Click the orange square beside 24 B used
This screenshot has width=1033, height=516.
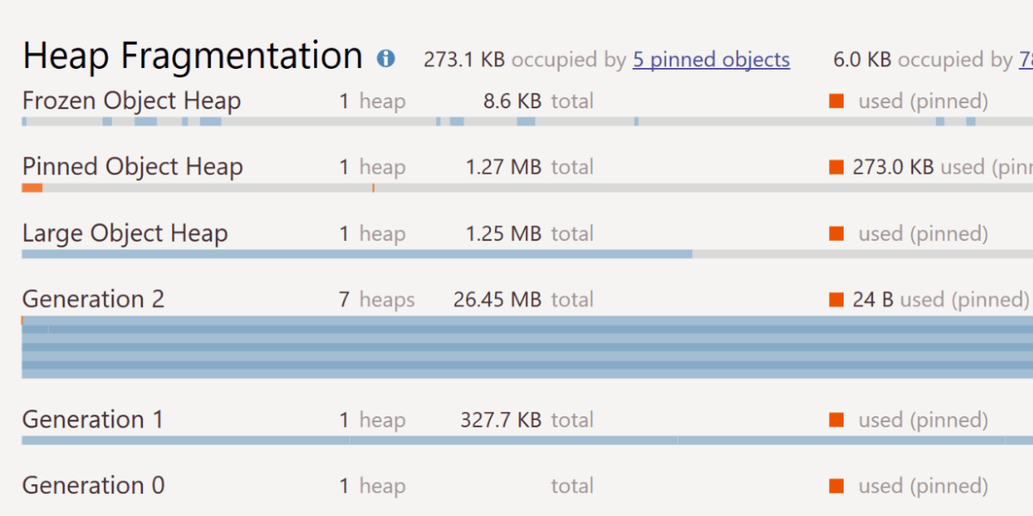(x=836, y=299)
